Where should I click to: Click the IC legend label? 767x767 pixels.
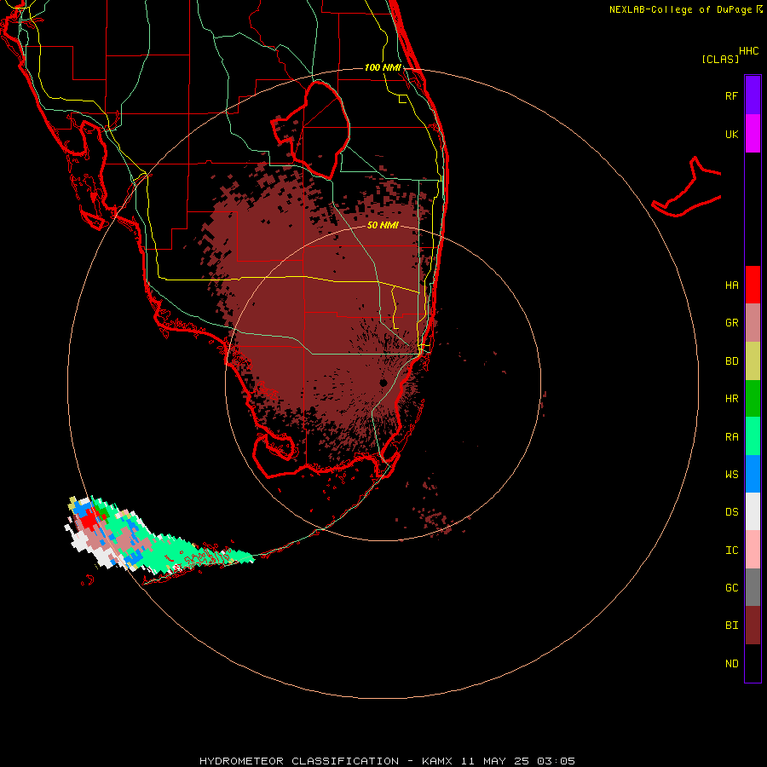coord(731,551)
